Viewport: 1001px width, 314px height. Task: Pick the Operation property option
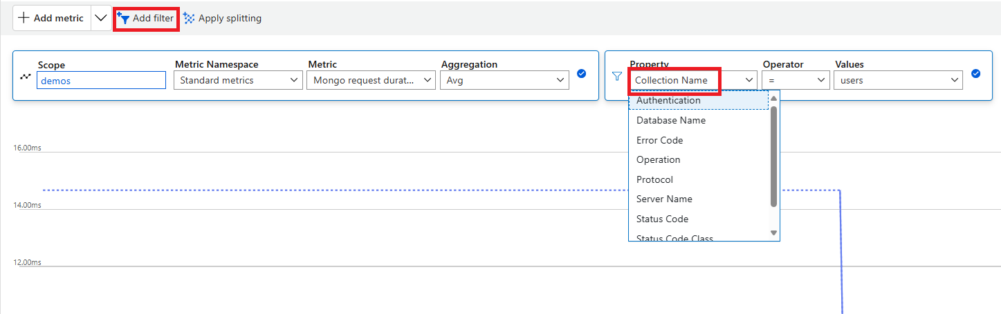[658, 159]
